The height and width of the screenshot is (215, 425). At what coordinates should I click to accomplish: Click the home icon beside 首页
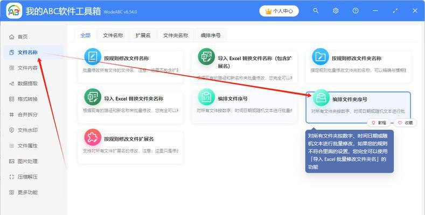pyautogui.click(x=12, y=37)
